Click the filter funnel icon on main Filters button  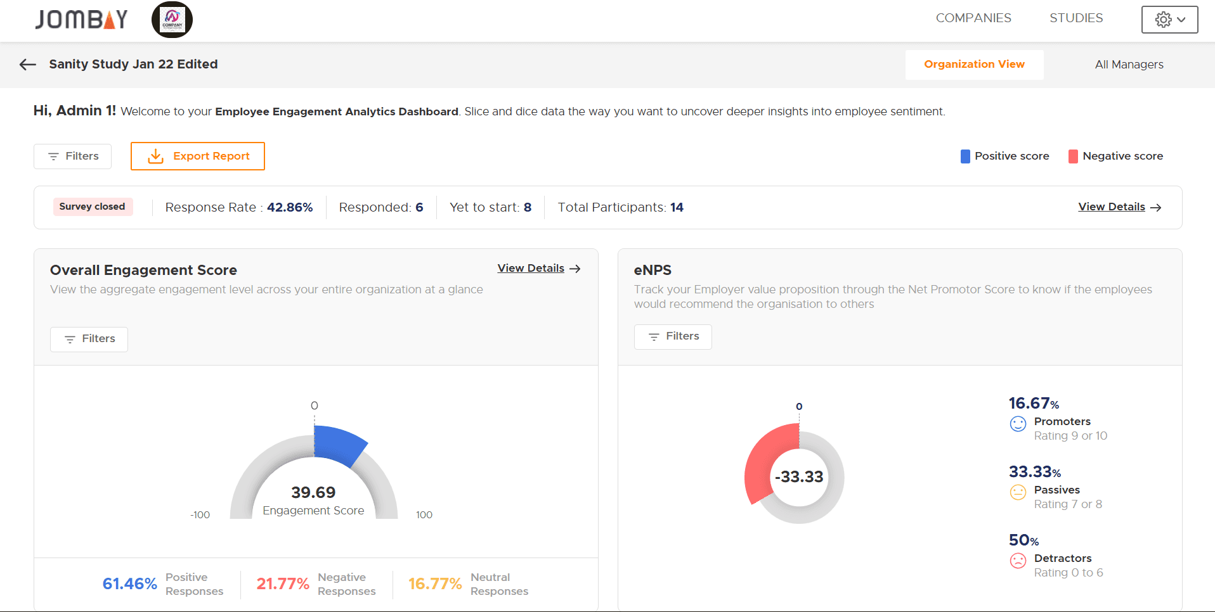[55, 156]
